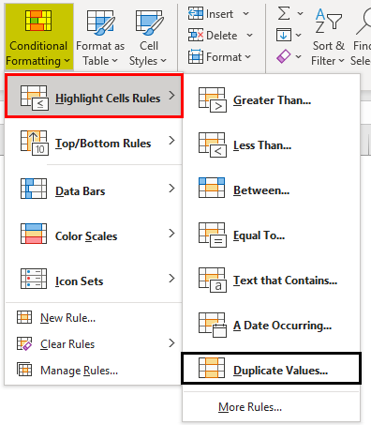Click the Find & Select magnifier icon
371x425 pixels.
pyautogui.click(x=364, y=21)
